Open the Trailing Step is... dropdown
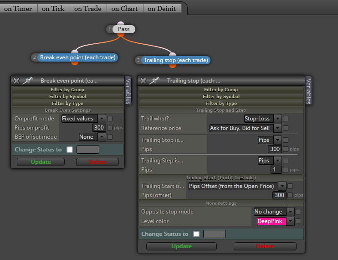Screen dimensions: 338x260 pos(270,161)
